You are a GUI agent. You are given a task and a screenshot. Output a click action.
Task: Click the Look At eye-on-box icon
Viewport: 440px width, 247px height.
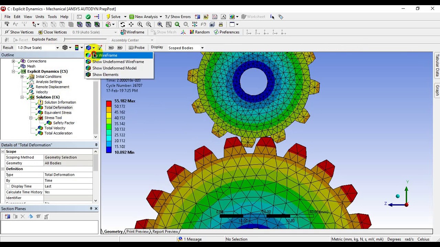(212, 24)
